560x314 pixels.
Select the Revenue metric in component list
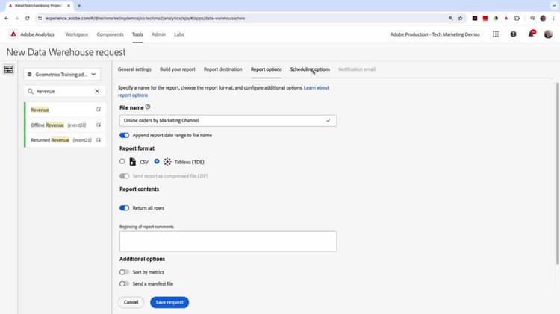[x=66, y=110]
